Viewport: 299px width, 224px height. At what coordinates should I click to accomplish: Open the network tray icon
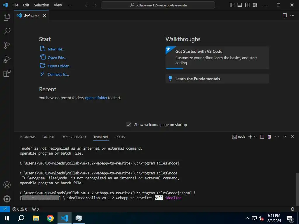(x=254, y=218)
